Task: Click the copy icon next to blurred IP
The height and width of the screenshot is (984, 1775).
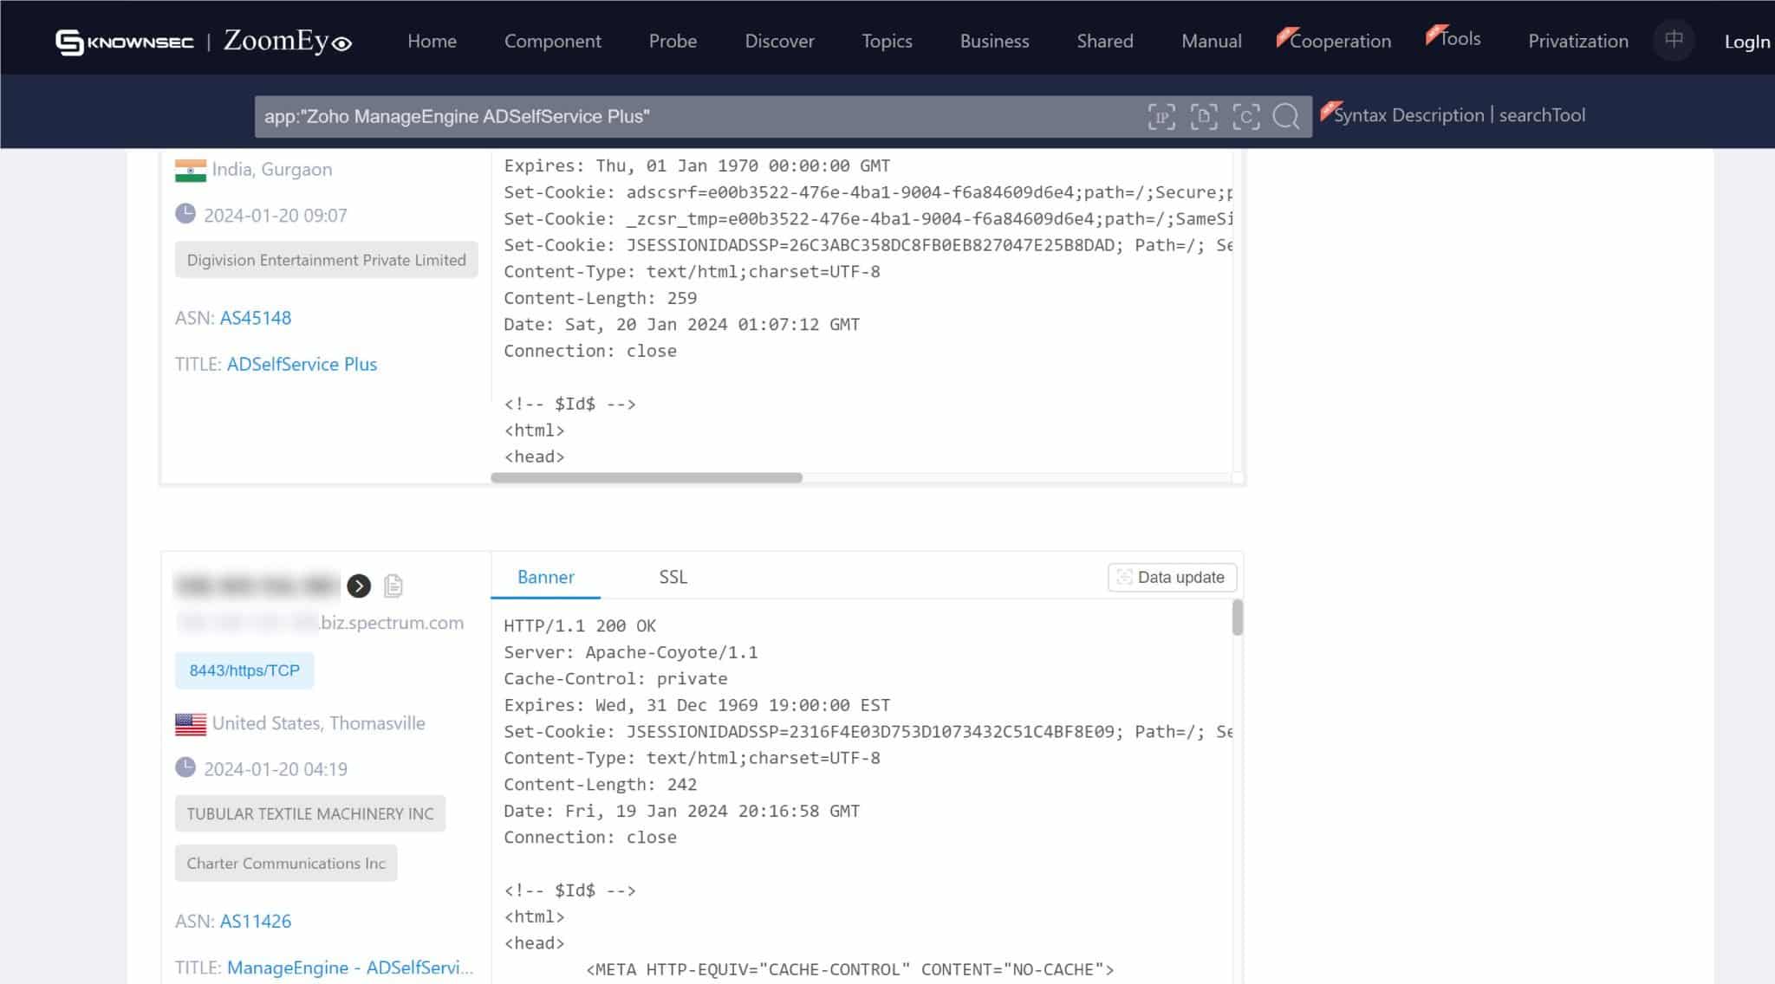Action: pyautogui.click(x=393, y=586)
